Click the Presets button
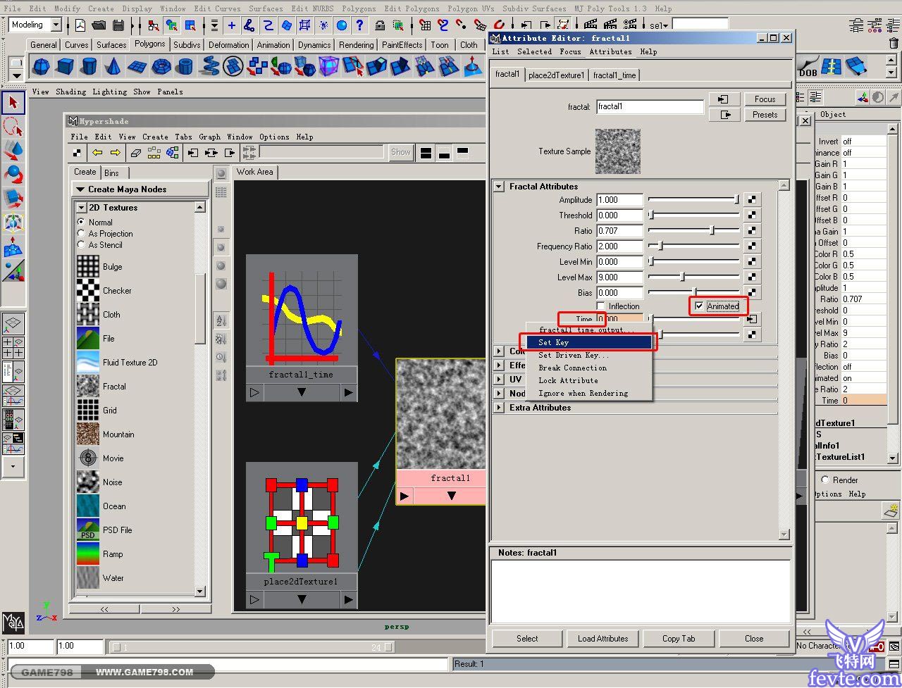The height and width of the screenshot is (688, 902). 765,115
